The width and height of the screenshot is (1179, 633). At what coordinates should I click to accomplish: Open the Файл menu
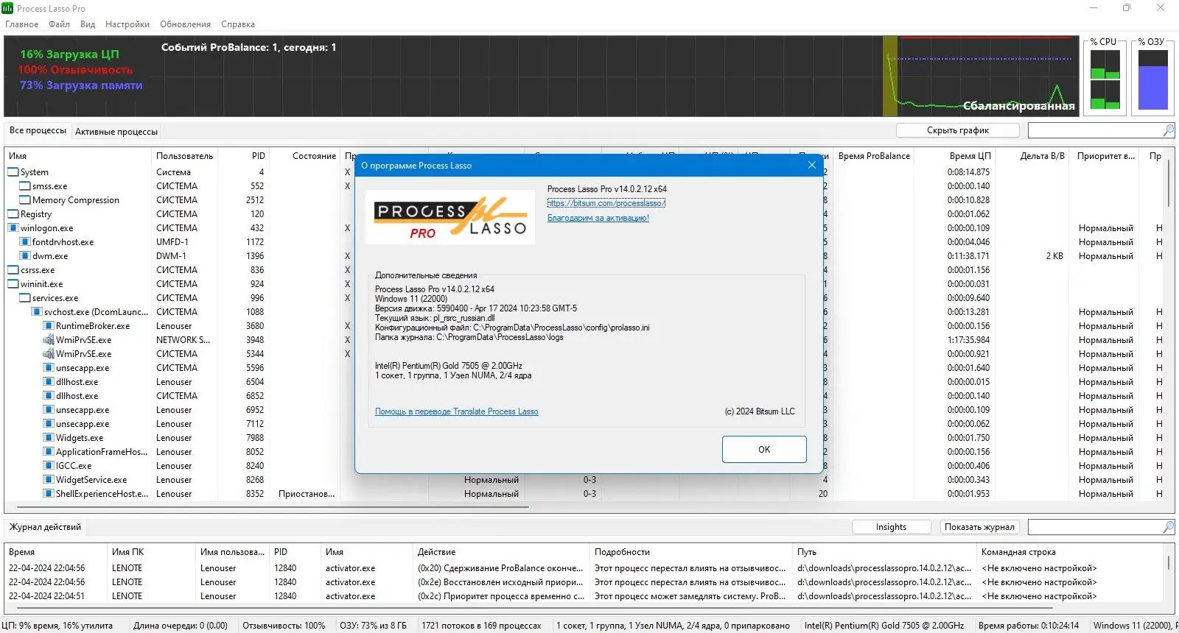click(x=59, y=24)
